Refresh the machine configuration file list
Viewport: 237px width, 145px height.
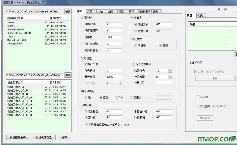pos(68,75)
